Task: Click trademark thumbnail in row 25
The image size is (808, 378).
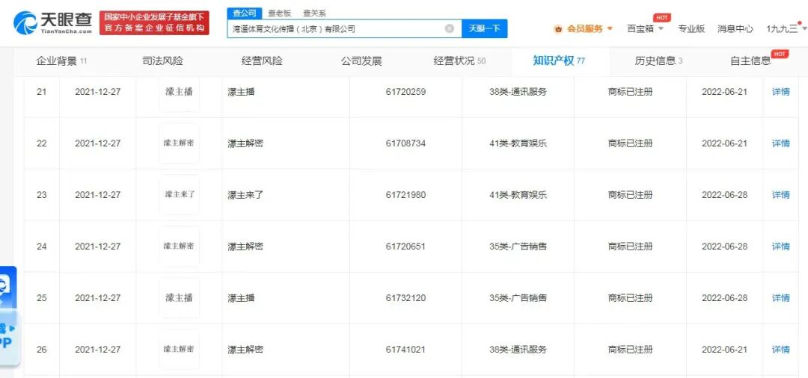Action: click(179, 298)
